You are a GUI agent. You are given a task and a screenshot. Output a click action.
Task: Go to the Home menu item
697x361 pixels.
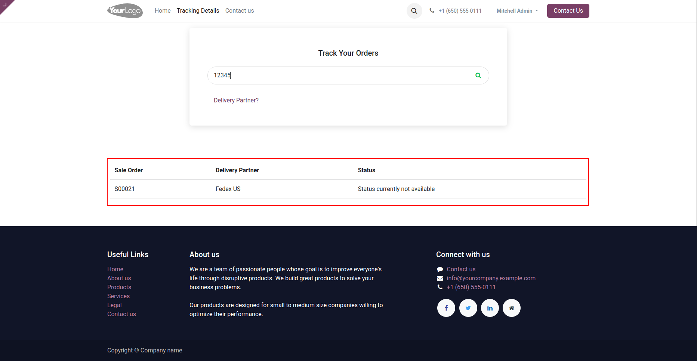(x=163, y=11)
